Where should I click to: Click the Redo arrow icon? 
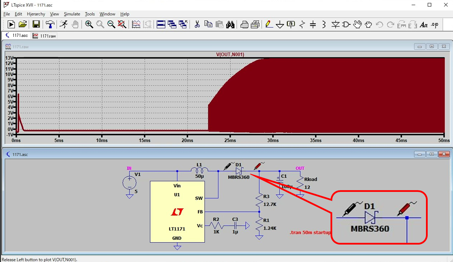pos(390,24)
